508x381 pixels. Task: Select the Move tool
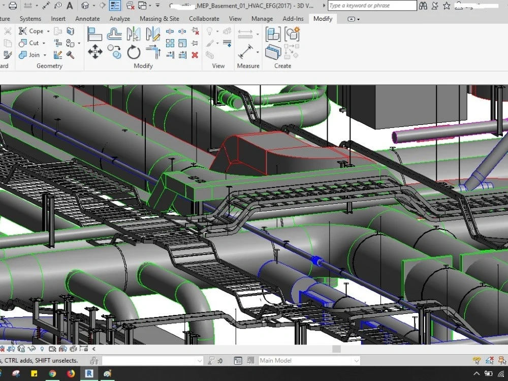coord(94,52)
